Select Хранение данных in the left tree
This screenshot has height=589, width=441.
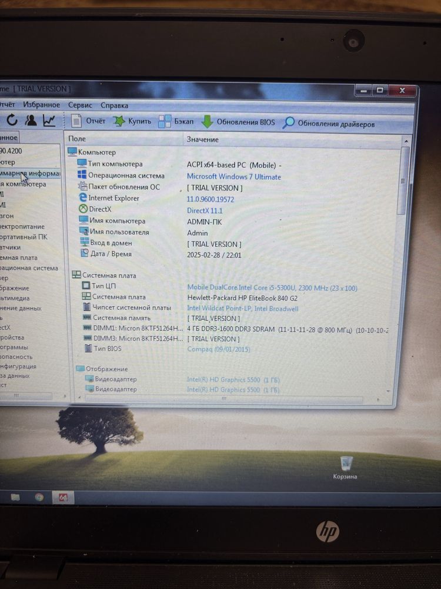(x=21, y=309)
